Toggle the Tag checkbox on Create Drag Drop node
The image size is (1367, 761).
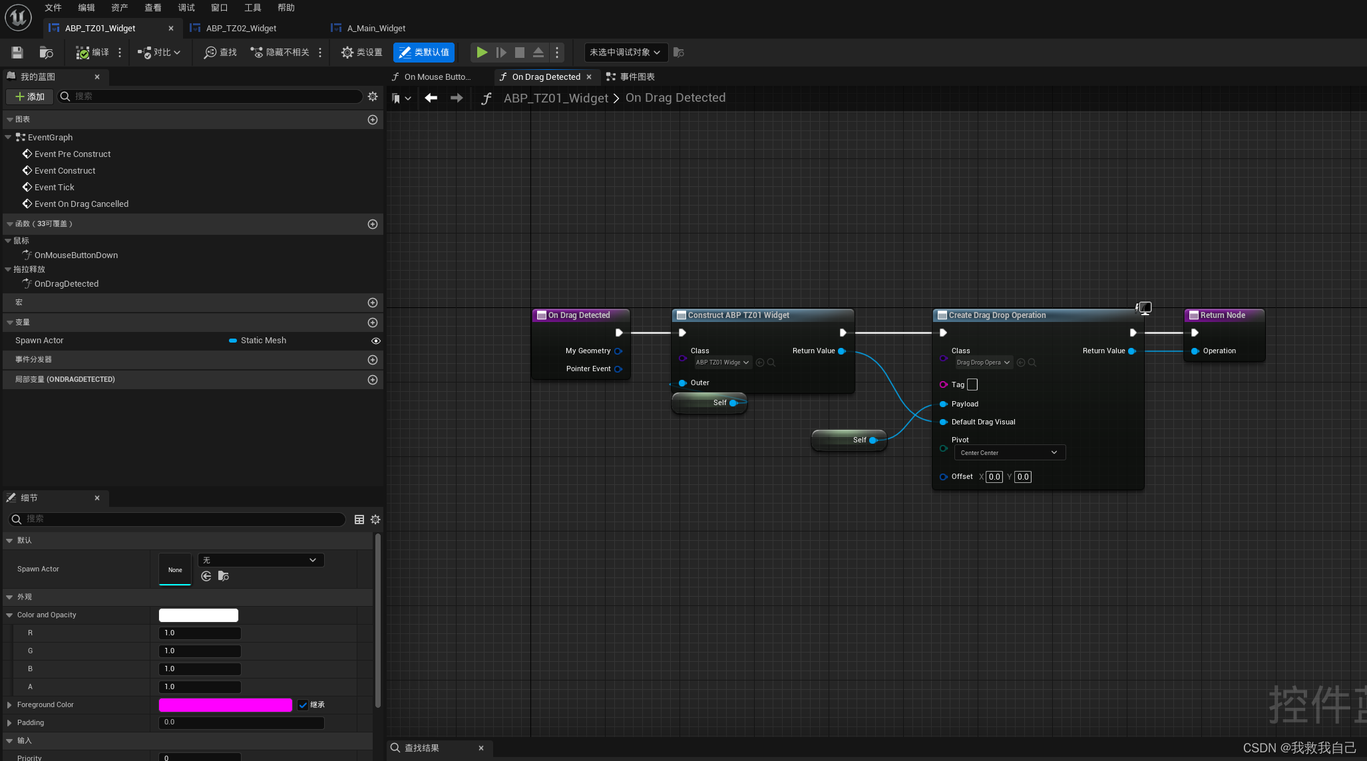(x=972, y=384)
